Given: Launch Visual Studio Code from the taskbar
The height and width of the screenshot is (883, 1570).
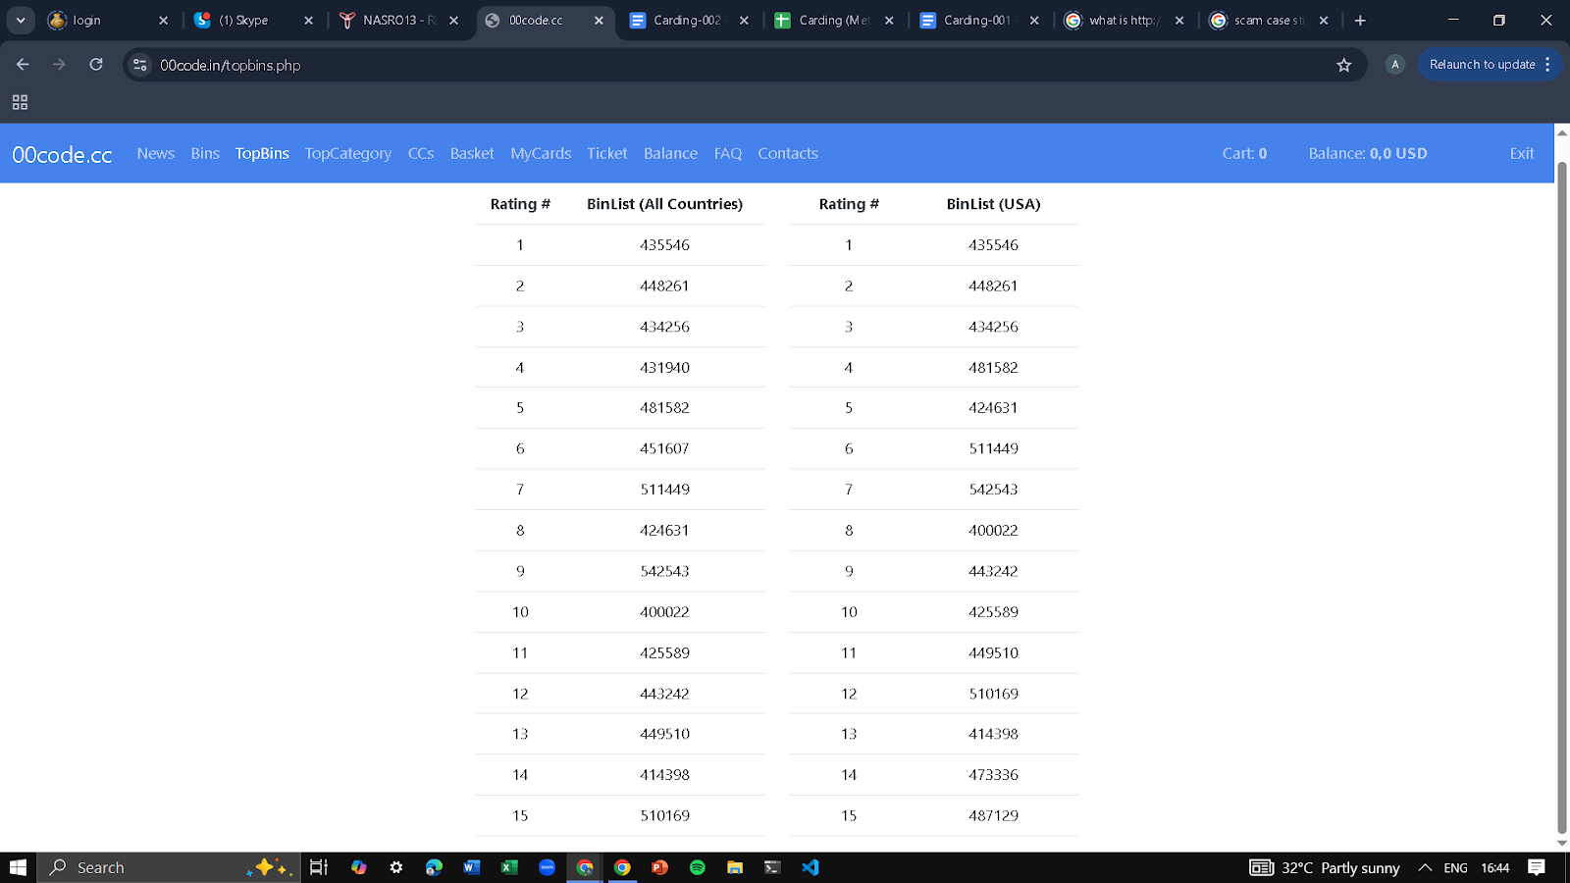Looking at the screenshot, I should [810, 867].
